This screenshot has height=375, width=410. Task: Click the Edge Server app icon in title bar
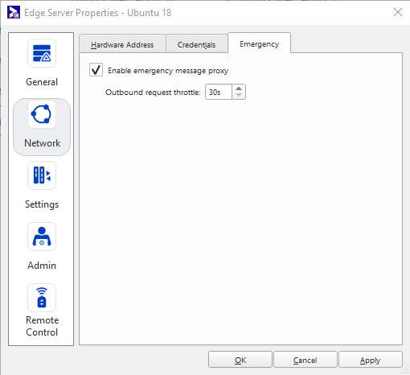[x=14, y=12]
